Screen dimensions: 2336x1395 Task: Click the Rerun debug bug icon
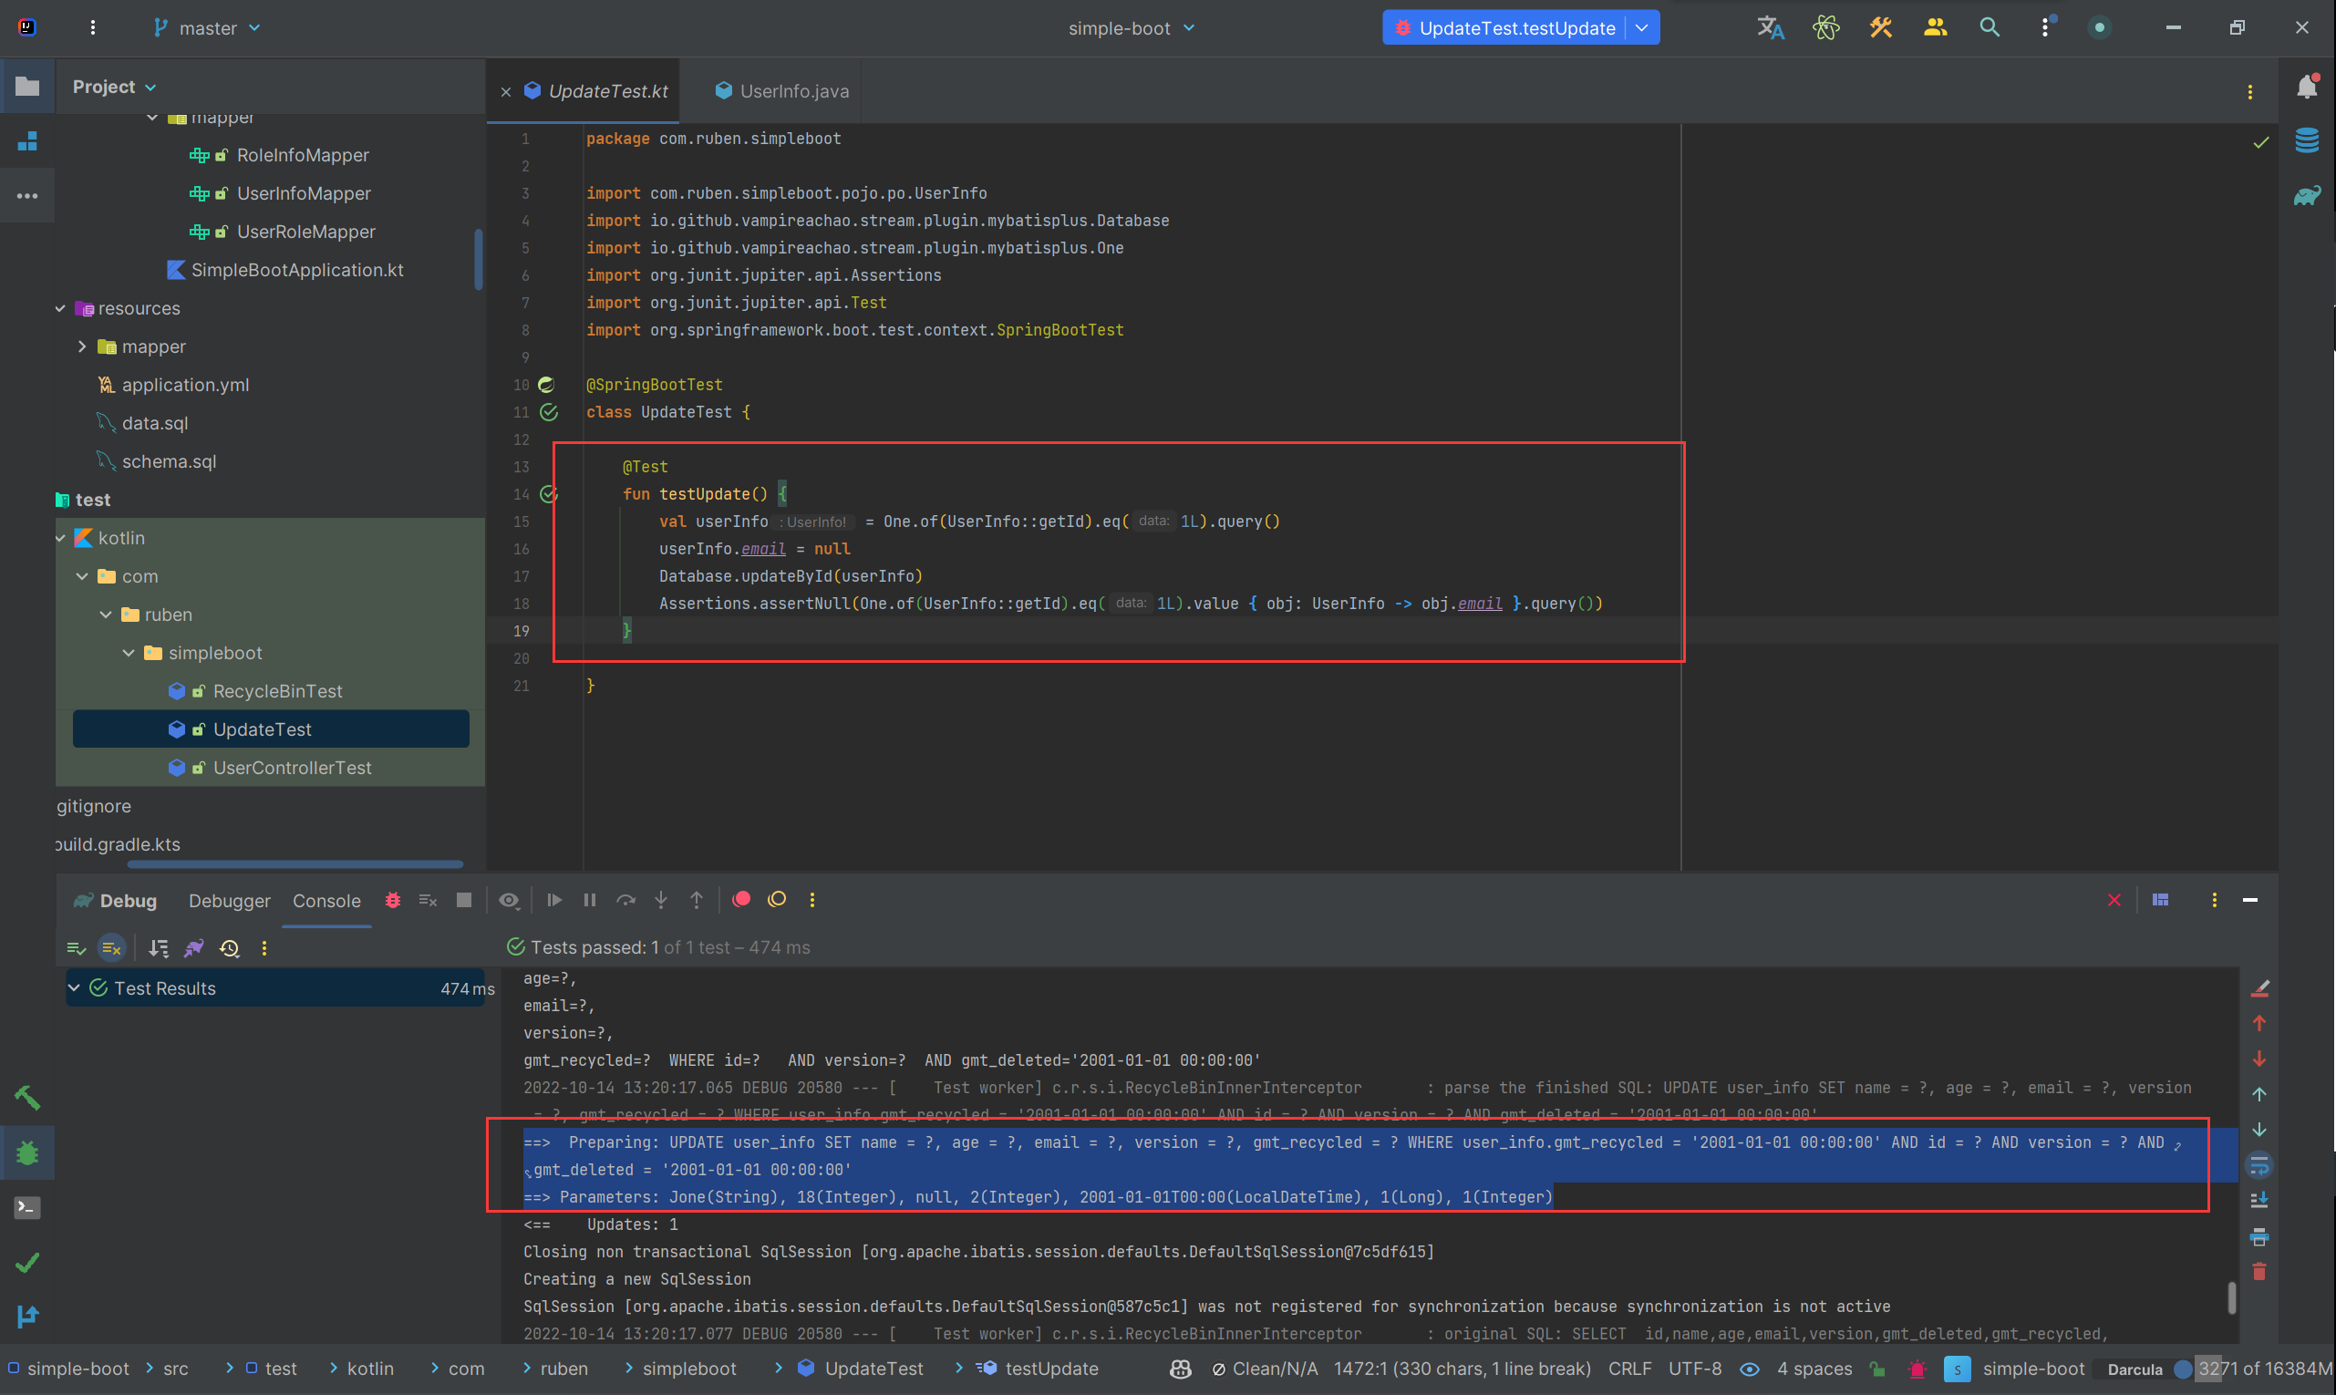[x=392, y=900]
